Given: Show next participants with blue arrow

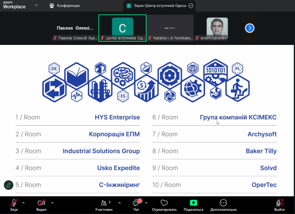Looking at the screenshot, I should click(249, 28).
